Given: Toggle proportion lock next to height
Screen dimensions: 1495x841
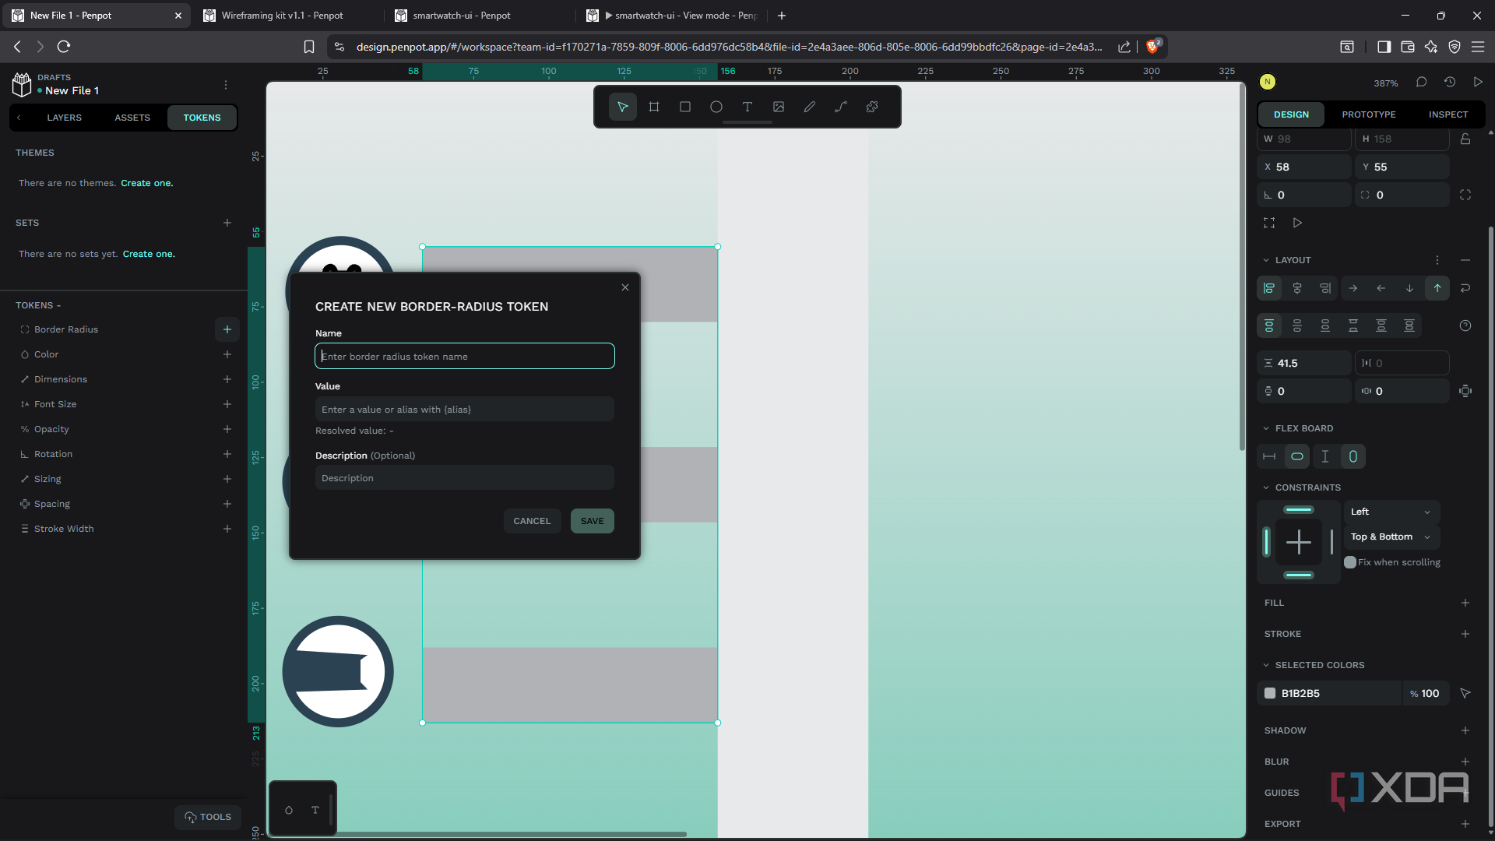Looking at the screenshot, I should (1465, 139).
